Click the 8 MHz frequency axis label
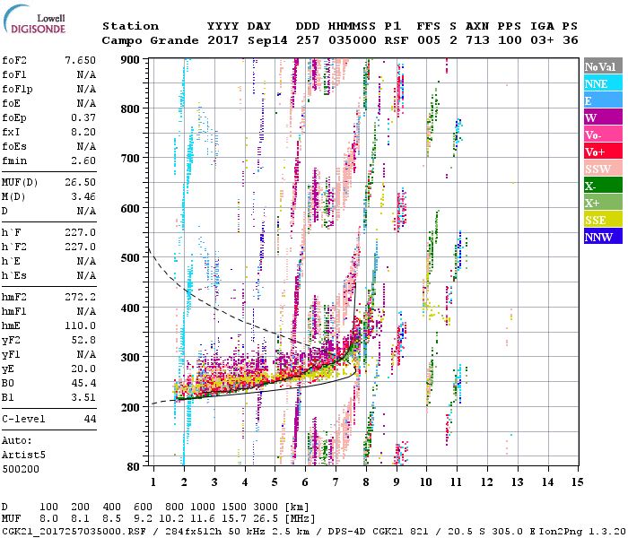The image size is (628, 538). (x=366, y=482)
